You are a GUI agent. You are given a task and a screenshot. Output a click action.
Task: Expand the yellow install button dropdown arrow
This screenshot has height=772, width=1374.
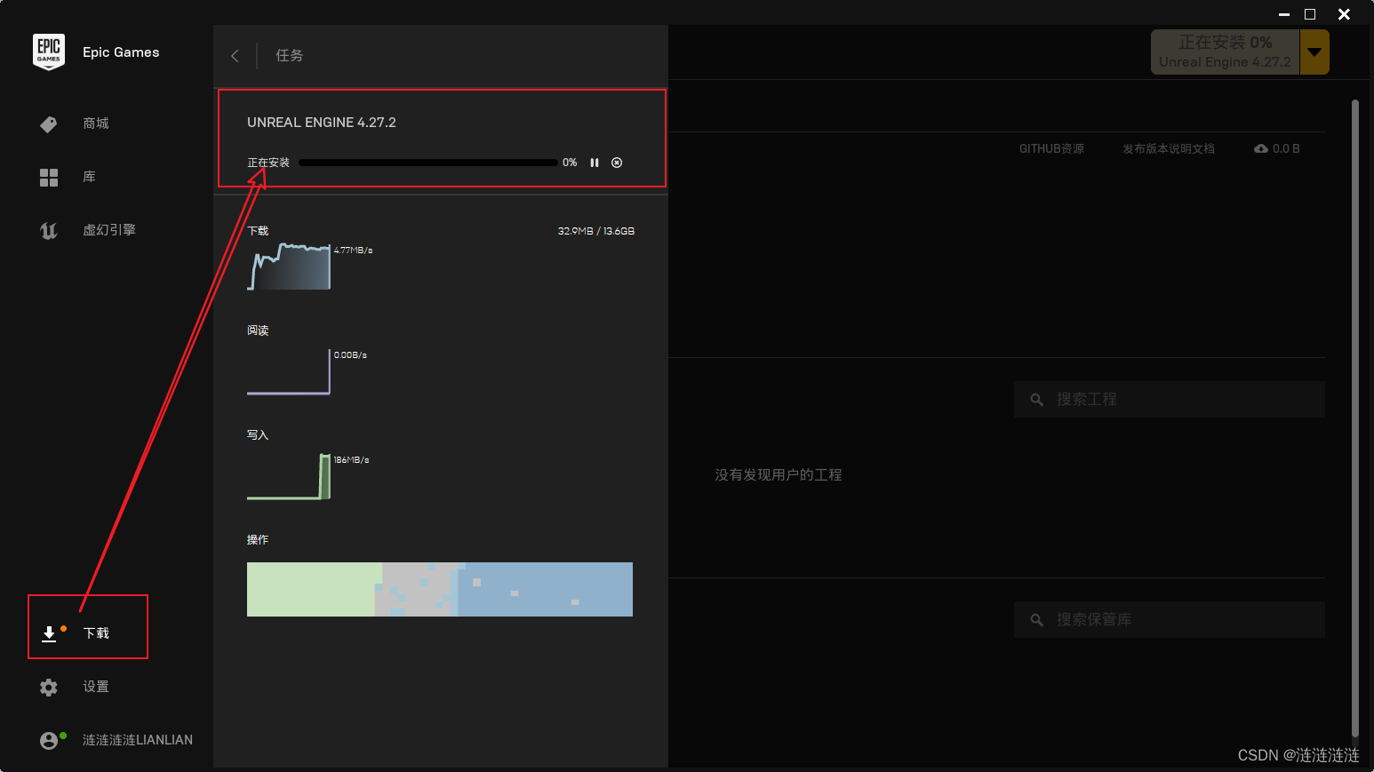click(1314, 52)
